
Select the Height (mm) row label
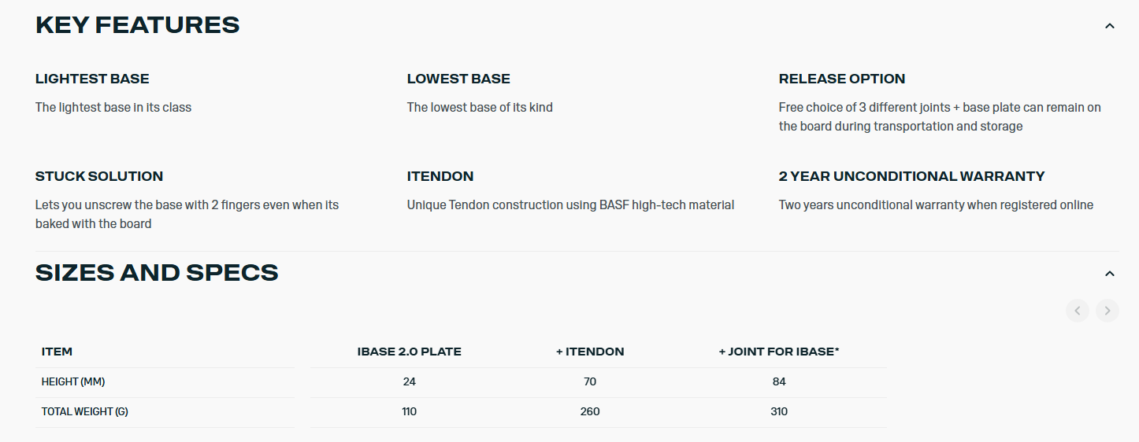point(73,381)
